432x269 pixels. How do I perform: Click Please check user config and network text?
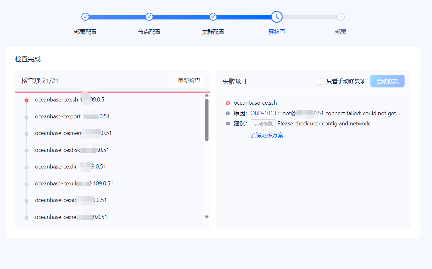pyautogui.click(x=323, y=123)
